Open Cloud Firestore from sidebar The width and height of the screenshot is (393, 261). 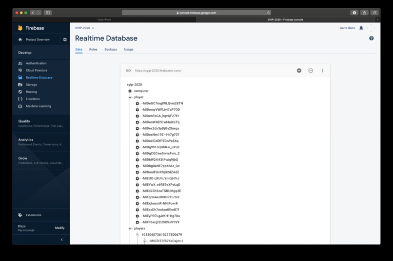pyautogui.click(x=37, y=70)
